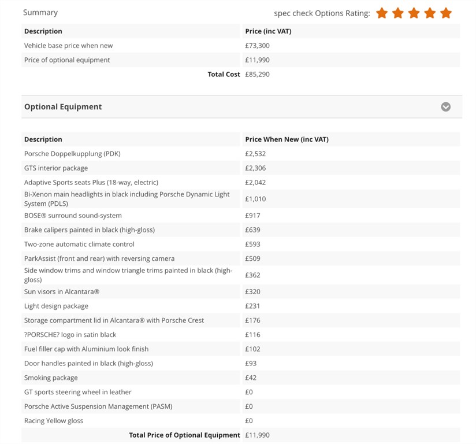Click the Vehicle base price when new row
Image resolution: width=476 pixels, height=444 pixels.
(x=68, y=46)
